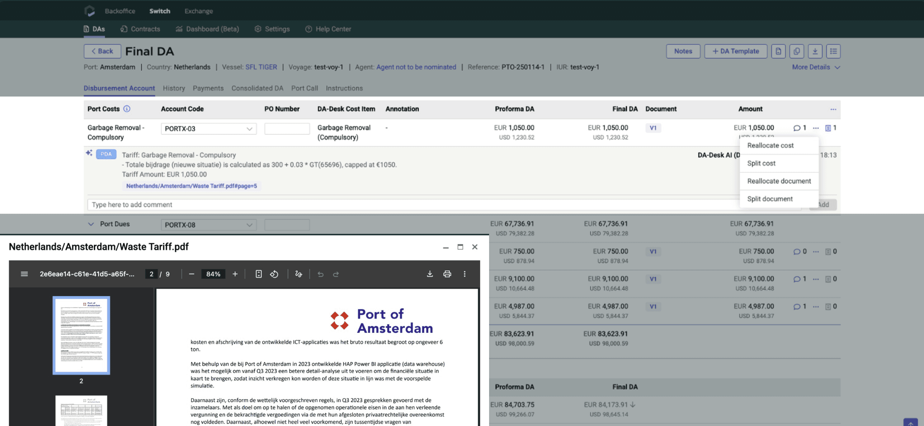Click the PDF zoom in plus button
924x426 pixels.
tap(235, 274)
